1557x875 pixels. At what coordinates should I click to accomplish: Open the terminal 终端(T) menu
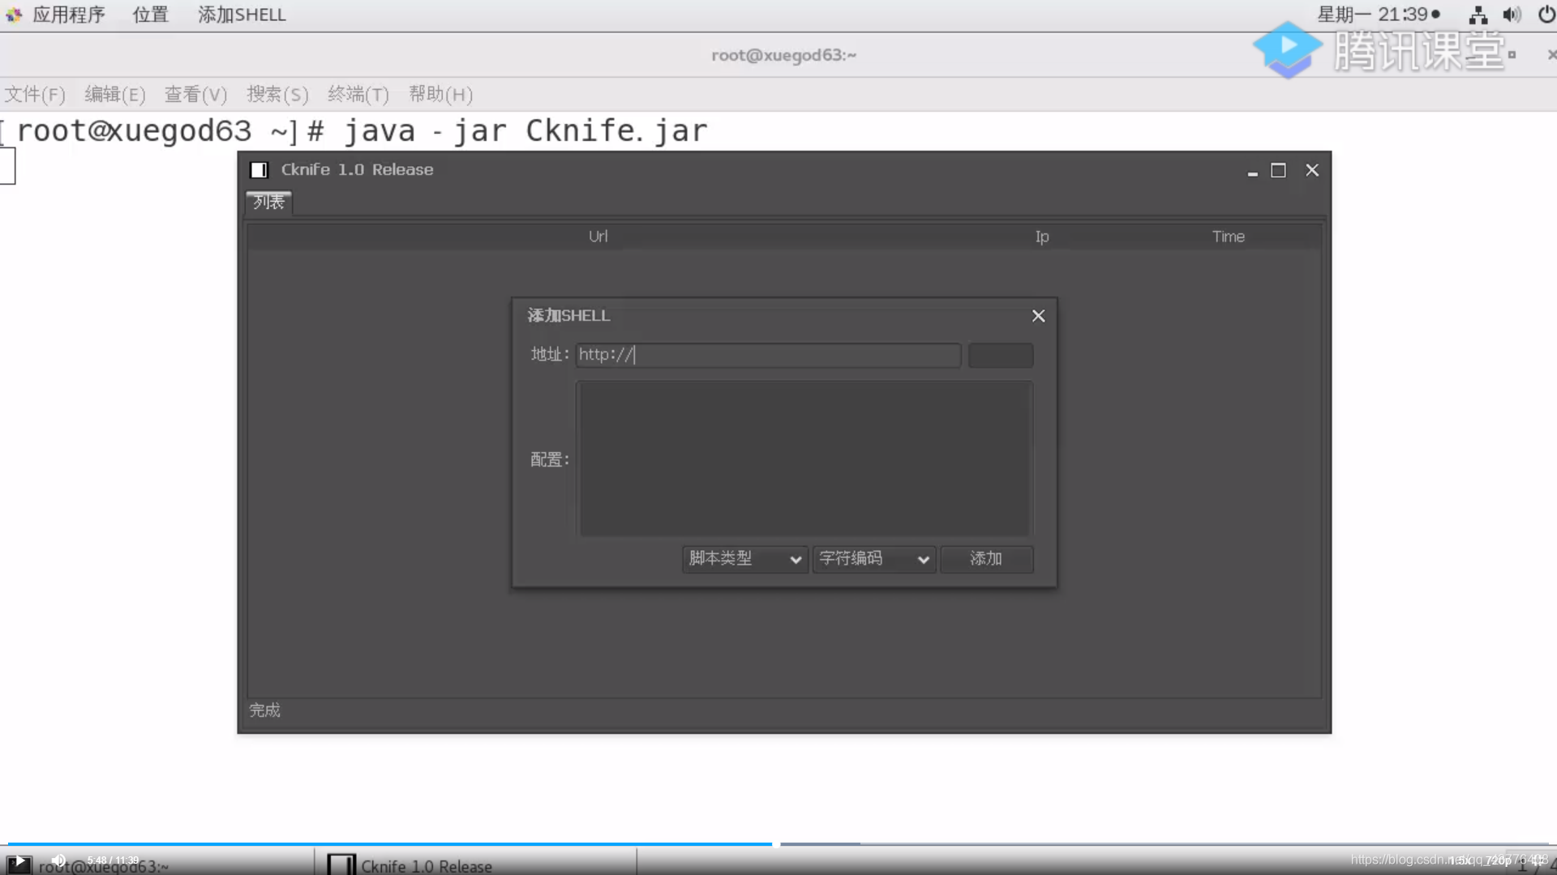pyautogui.click(x=358, y=94)
